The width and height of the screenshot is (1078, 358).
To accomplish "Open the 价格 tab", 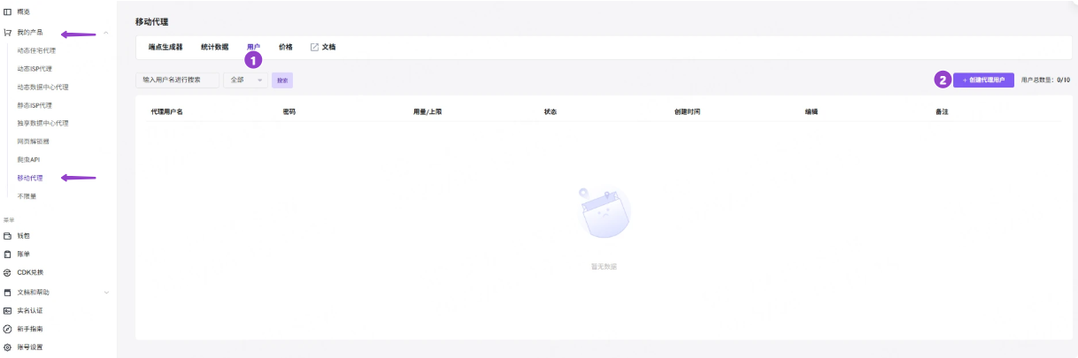I will click(x=285, y=47).
